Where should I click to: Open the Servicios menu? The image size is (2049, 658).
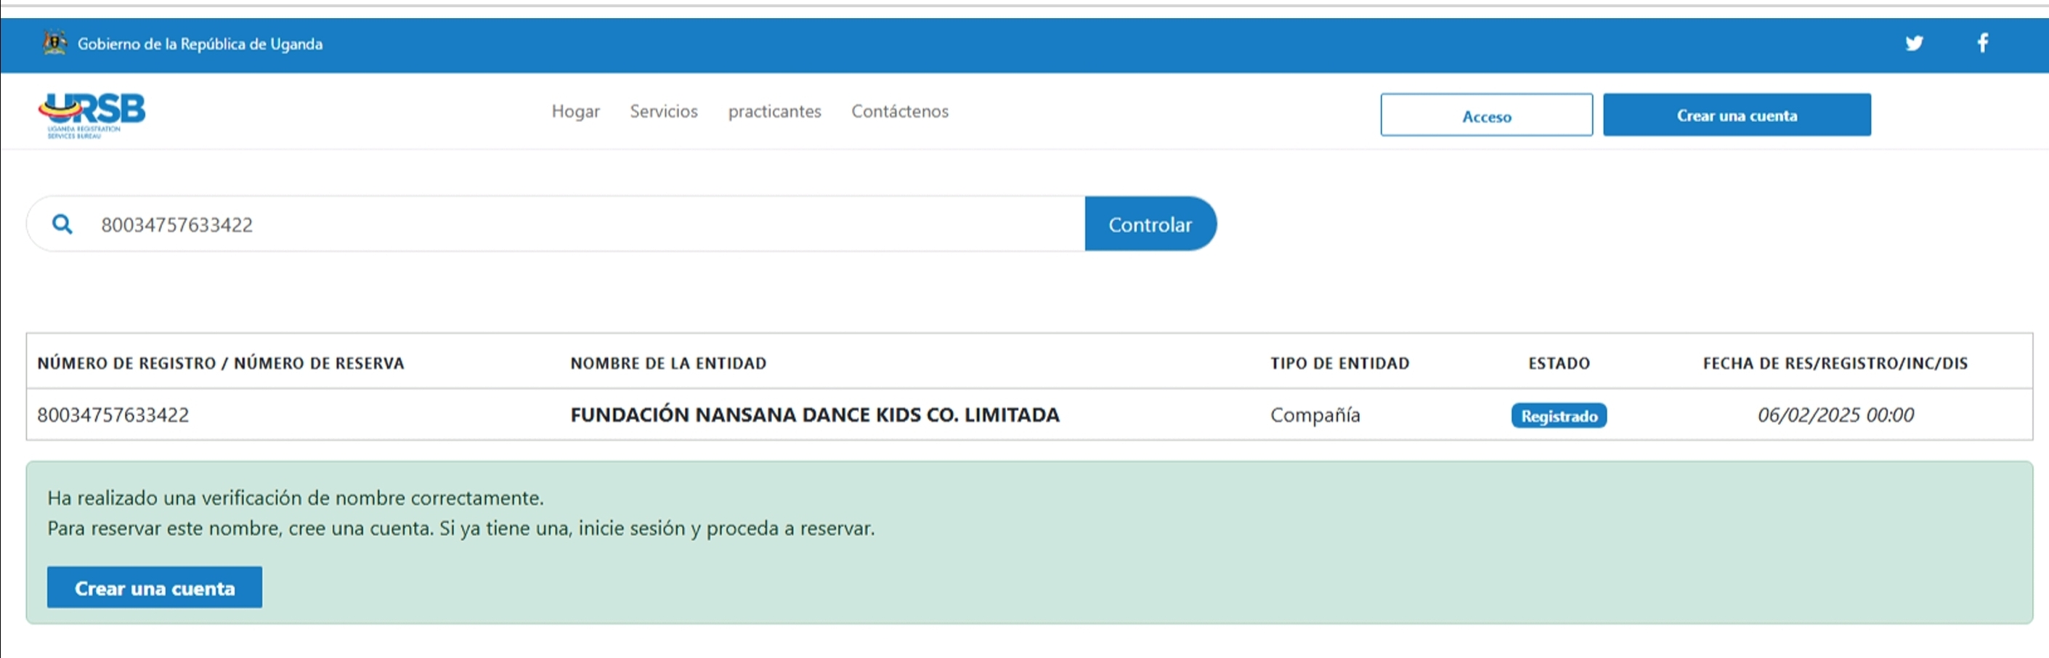(663, 111)
